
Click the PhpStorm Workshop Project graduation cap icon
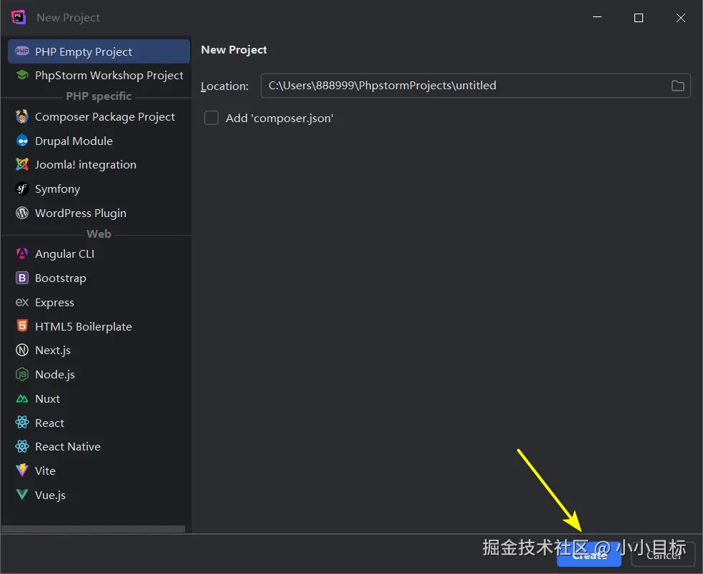[22, 75]
